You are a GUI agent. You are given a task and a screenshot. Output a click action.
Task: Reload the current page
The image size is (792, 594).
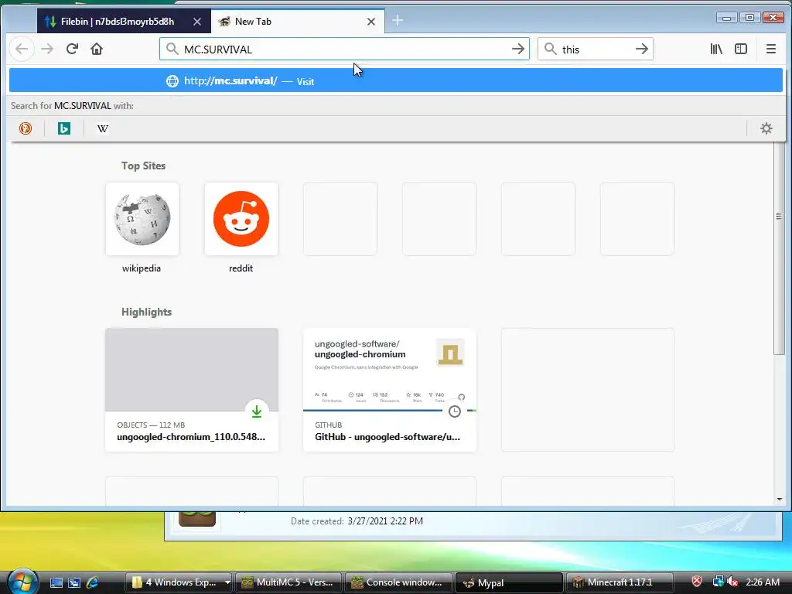[x=72, y=49]
